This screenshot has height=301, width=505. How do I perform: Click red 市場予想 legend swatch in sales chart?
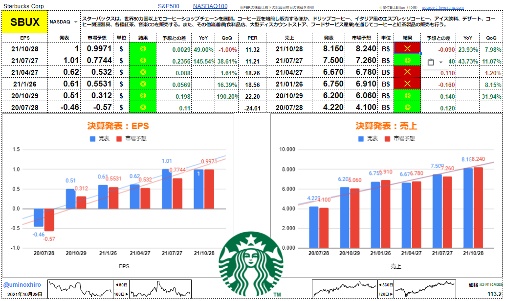[388, 139]
